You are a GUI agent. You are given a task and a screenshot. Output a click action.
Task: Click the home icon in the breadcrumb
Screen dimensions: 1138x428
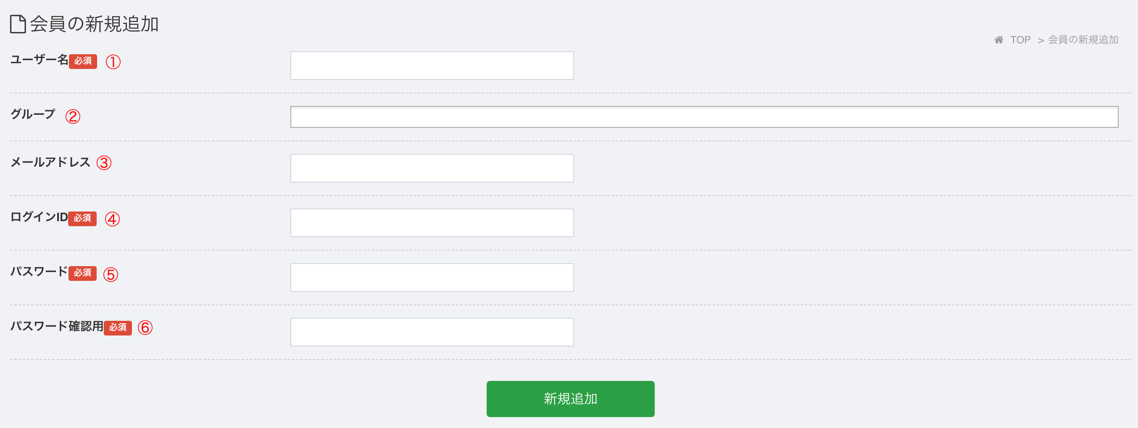coord(998,40)
